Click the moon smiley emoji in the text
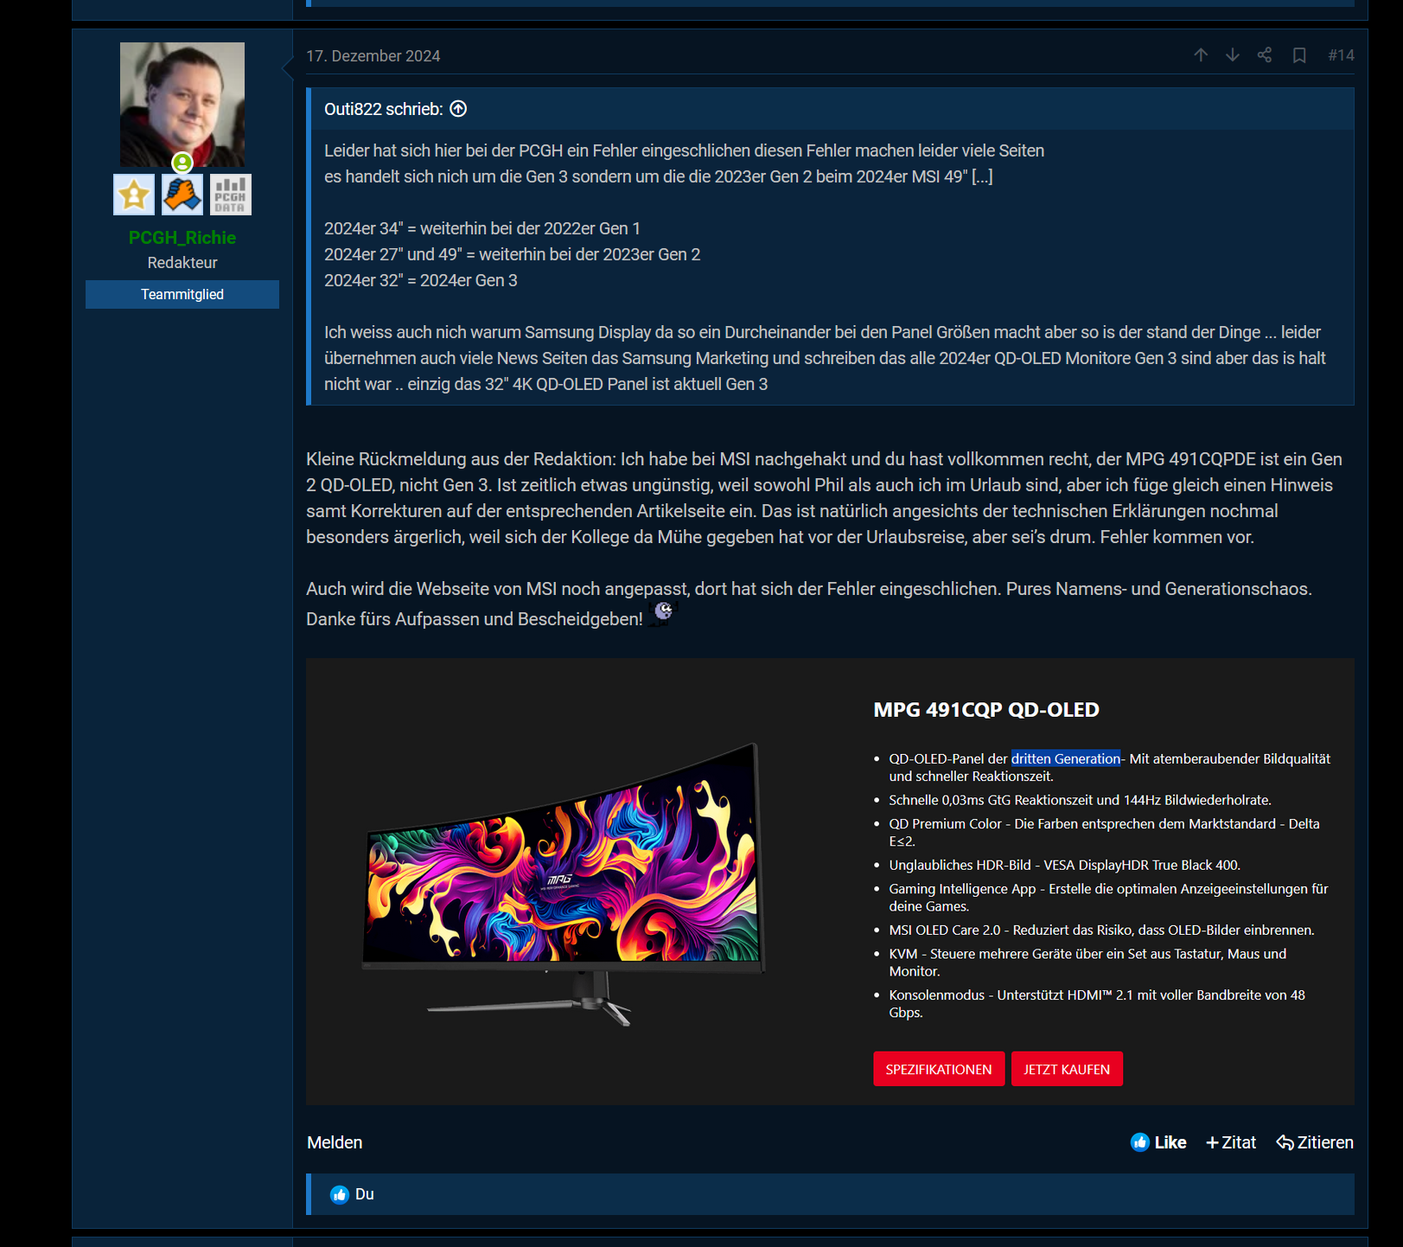 tap(662, 614)
